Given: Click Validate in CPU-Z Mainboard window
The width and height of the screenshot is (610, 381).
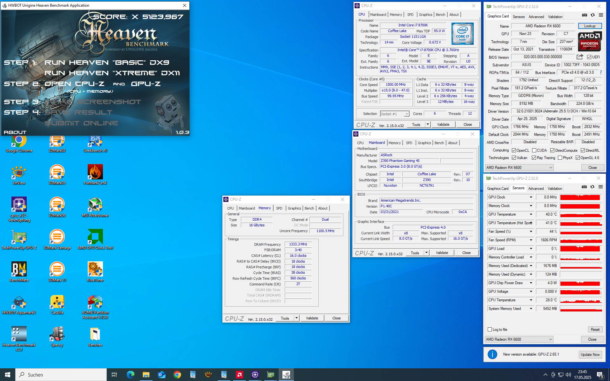Looking at the screenshot, I should pyautogui.click(x=442, y=253).
